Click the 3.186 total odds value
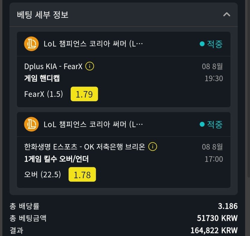250x236 pixels. point(228,206)
